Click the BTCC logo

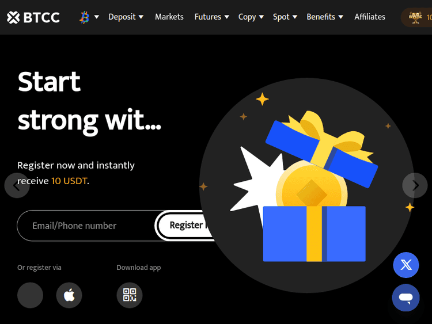coord(33,17)
